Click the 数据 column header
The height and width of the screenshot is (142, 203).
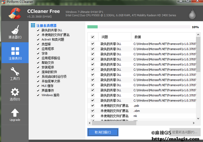164,37
